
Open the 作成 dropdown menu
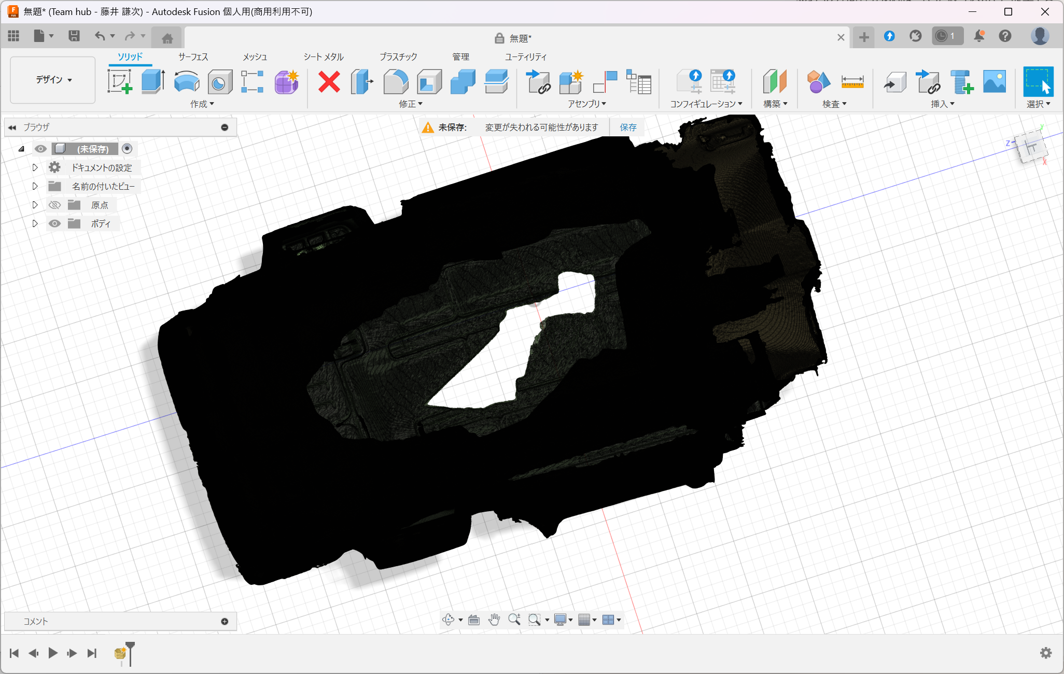point(202,104)
